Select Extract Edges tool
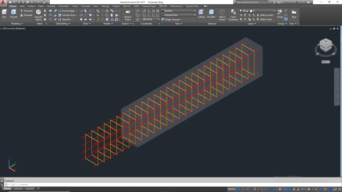This screenshot has height=192, width=342. coord(67,11)
